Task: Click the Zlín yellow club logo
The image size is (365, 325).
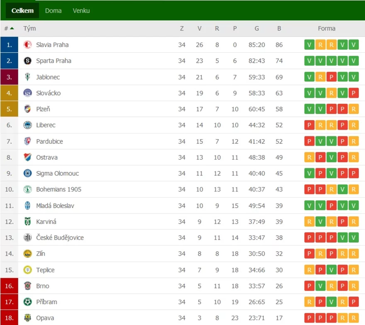Action: point(28,254)
